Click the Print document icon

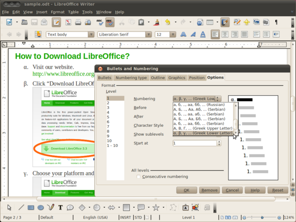point(79,22)
